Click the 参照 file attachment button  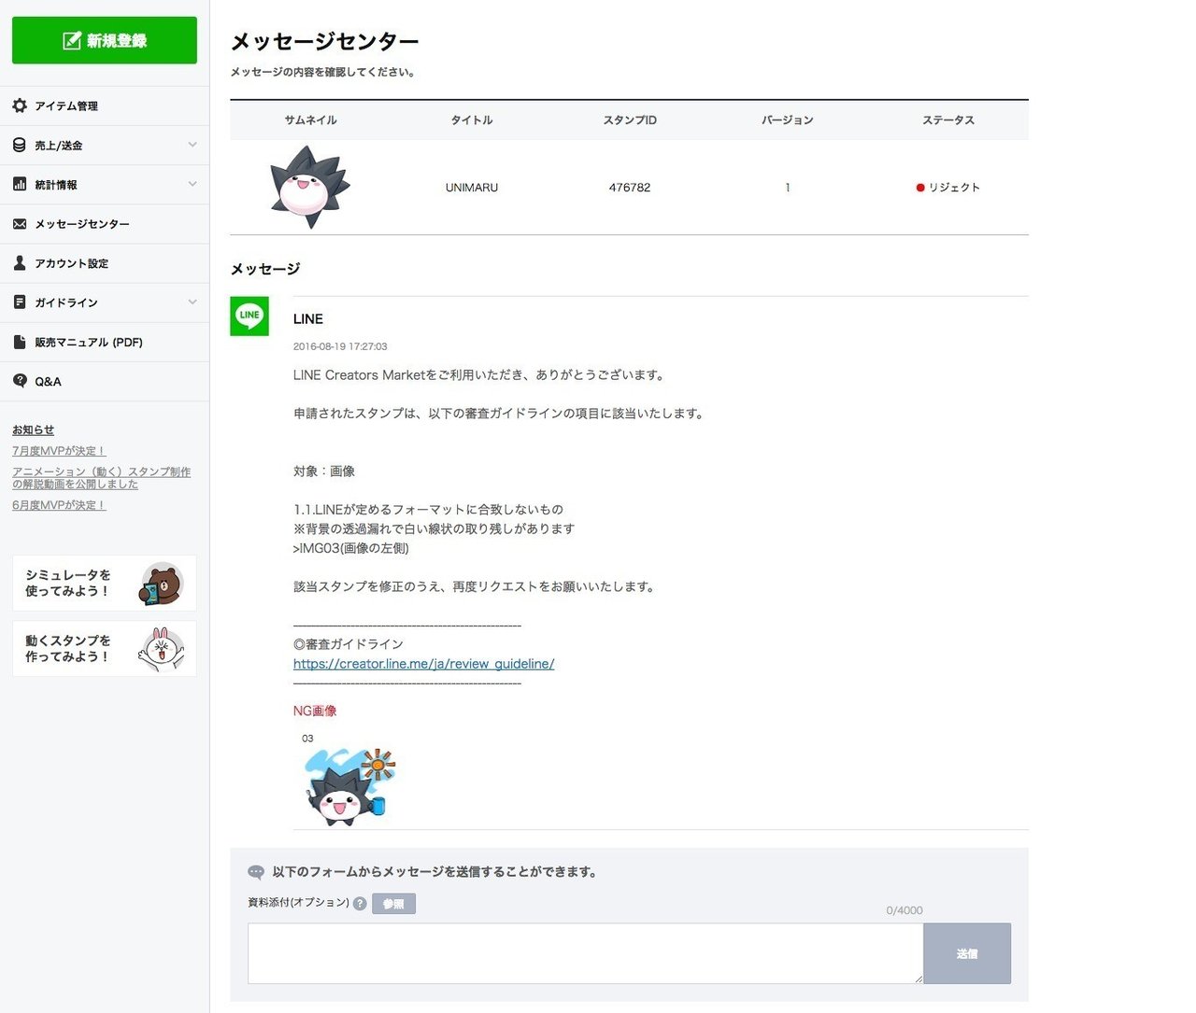point(393,903)
